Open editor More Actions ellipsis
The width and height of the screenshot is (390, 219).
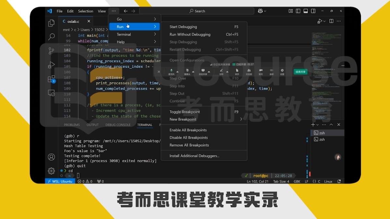click(339, 21)
